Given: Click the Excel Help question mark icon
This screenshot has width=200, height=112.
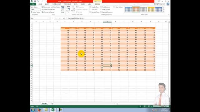Looking at the screenshot, I should (156, 1).
